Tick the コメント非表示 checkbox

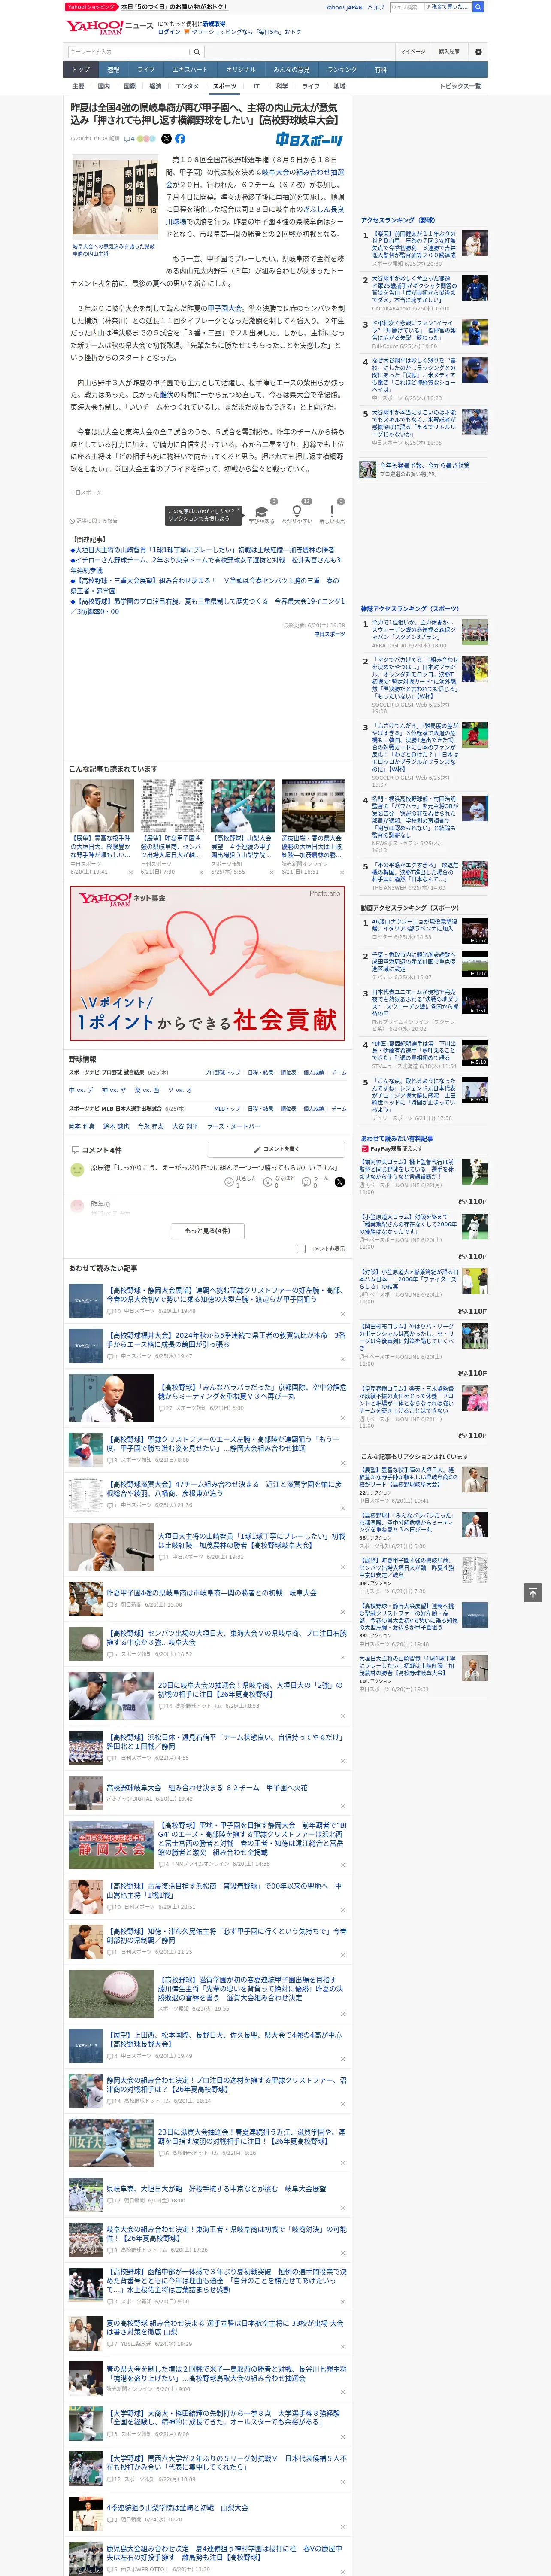coord(301,1248)
